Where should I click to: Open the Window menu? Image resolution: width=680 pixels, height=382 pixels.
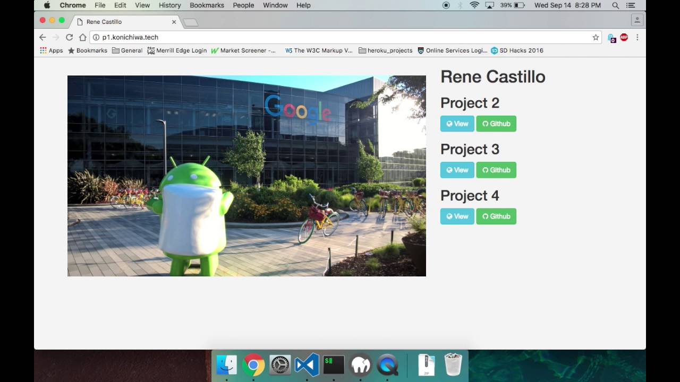click(275, 5)
